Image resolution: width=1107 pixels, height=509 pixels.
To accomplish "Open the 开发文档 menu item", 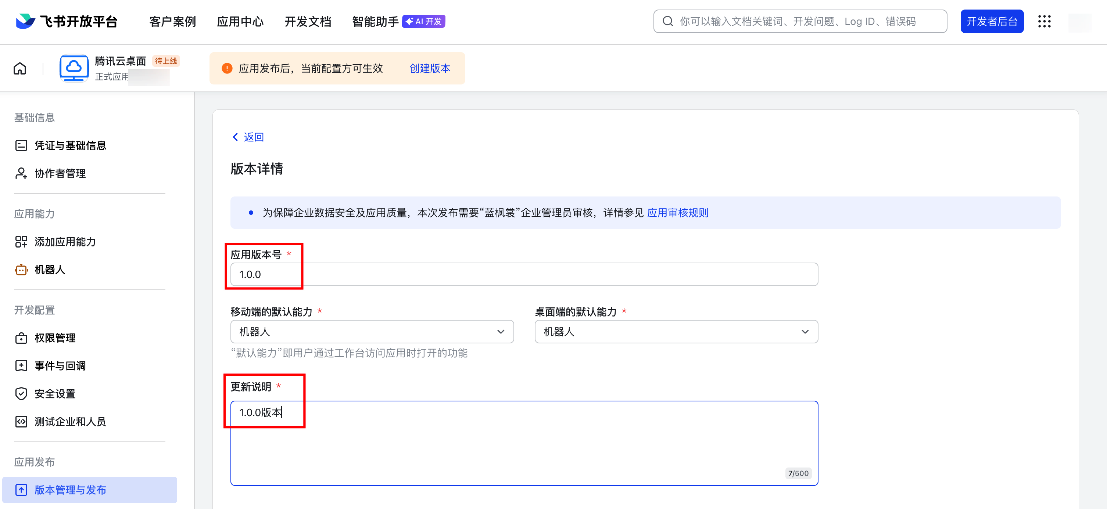I will [308, 21].
